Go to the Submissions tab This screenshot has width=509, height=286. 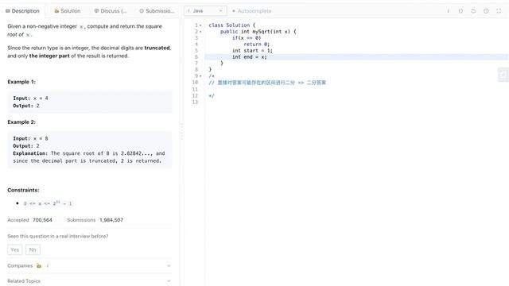tap(157, 11)
